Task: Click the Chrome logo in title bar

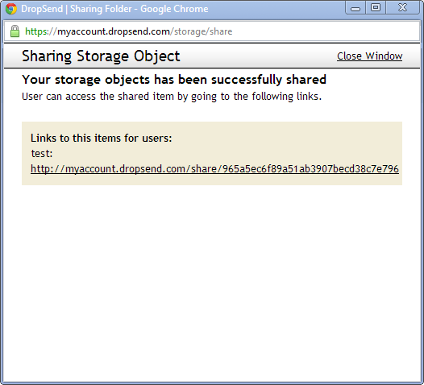Action: coord(11,9)
